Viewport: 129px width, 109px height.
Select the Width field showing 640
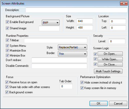coord(85,21)
